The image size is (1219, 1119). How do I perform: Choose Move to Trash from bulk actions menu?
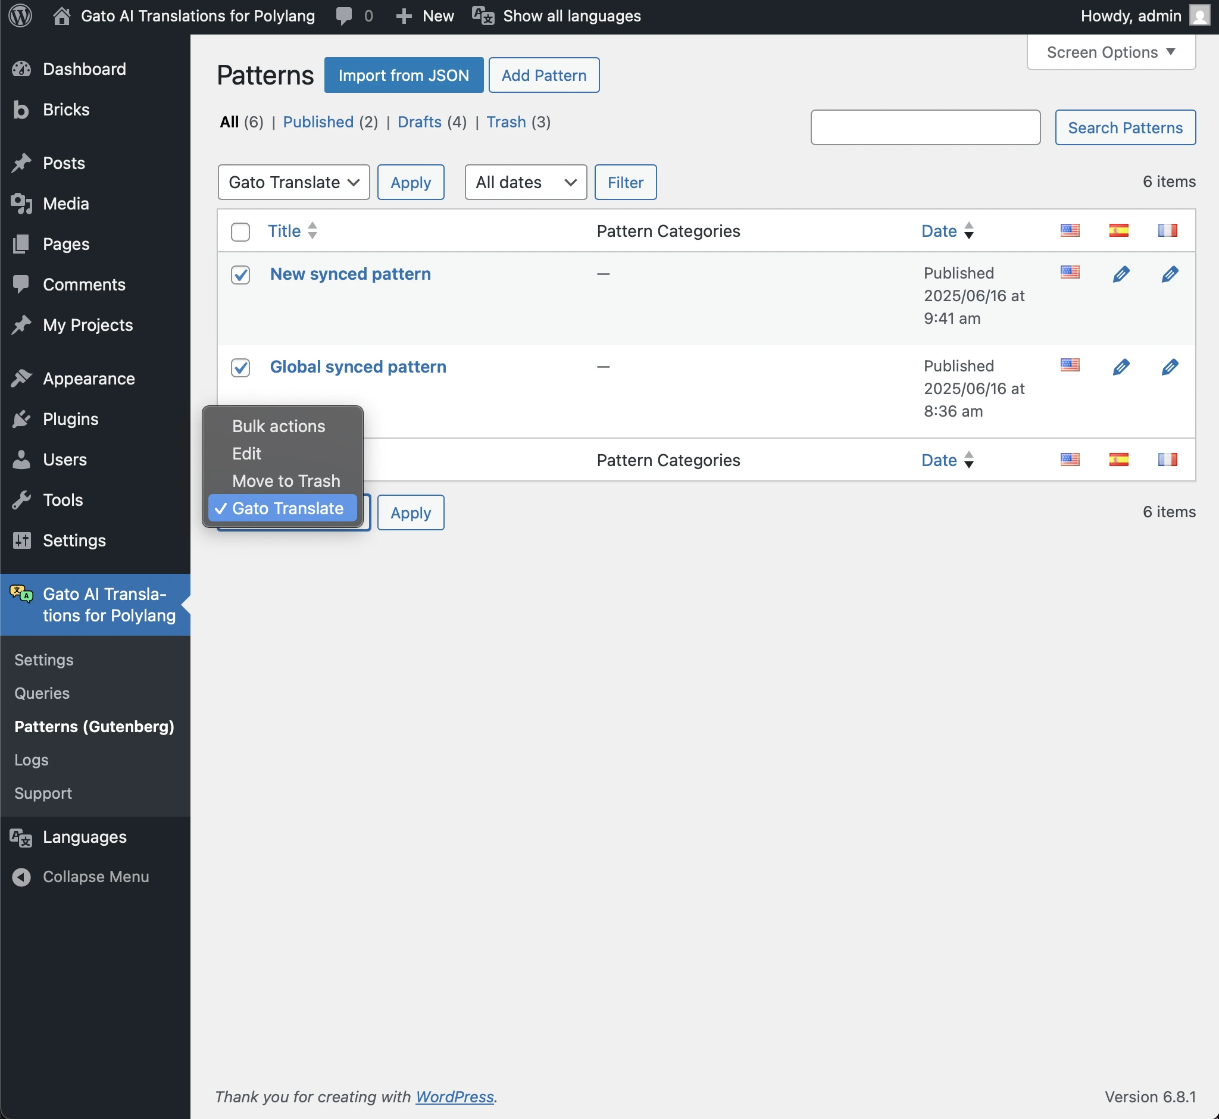point(286,481)
